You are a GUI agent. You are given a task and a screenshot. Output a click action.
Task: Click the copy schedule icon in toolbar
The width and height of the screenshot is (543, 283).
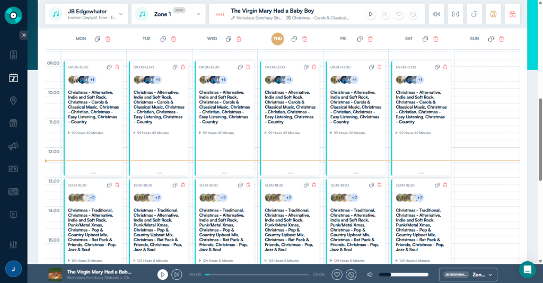point(475,14)
